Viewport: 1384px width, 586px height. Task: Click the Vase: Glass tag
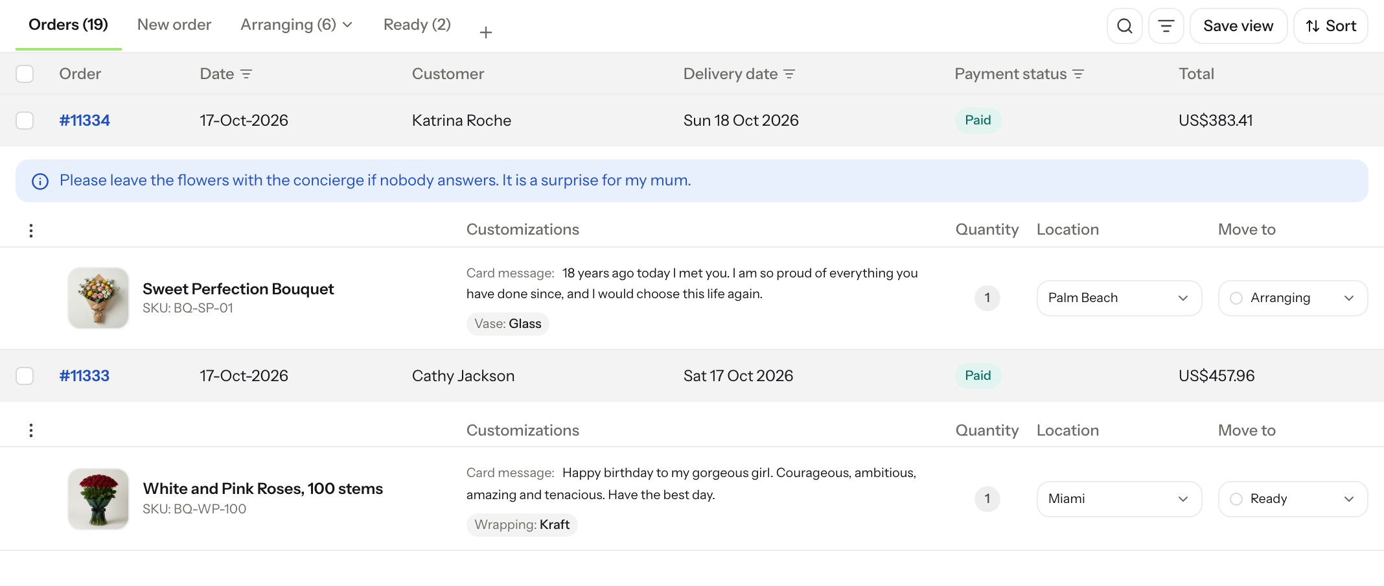(508, 324)
